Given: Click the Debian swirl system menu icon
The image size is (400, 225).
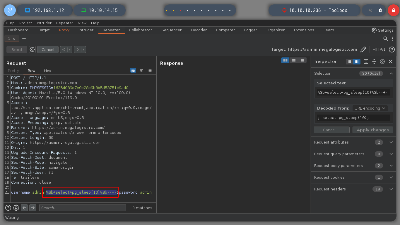Looking at the screenshot, I should tap(10, 10).
